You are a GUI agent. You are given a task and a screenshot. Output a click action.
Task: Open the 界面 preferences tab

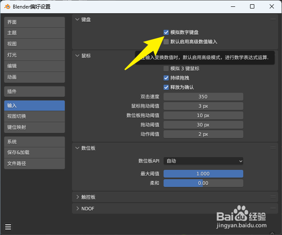pos(35,22)
